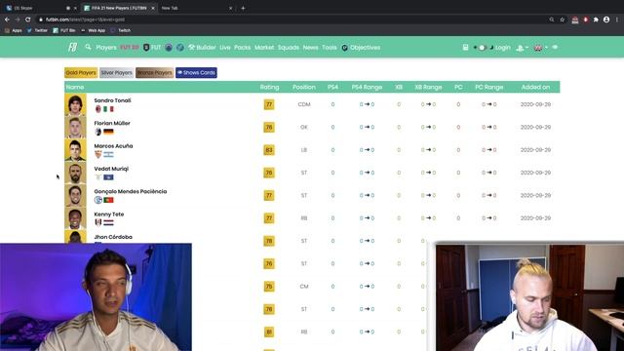Open the Chrome profile avatar icon
This screenshot has width=624, height=351.
pyautogui.click(x=606, y=19)
